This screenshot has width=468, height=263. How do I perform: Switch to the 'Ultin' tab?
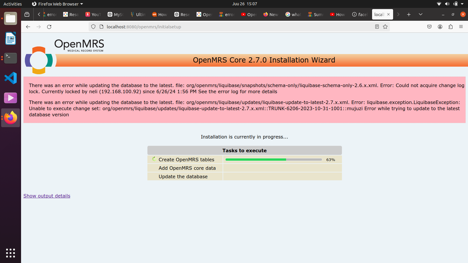coord(138,14)
